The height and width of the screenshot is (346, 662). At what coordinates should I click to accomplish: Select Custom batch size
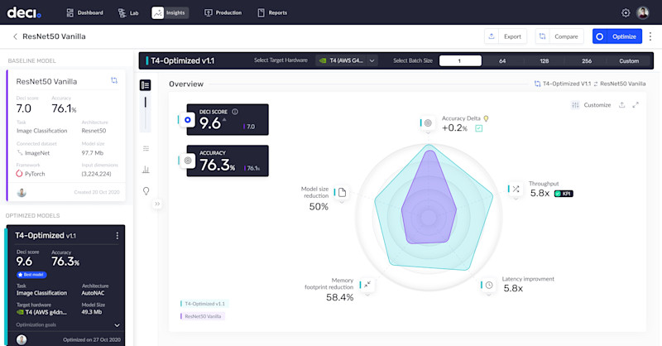629,60
